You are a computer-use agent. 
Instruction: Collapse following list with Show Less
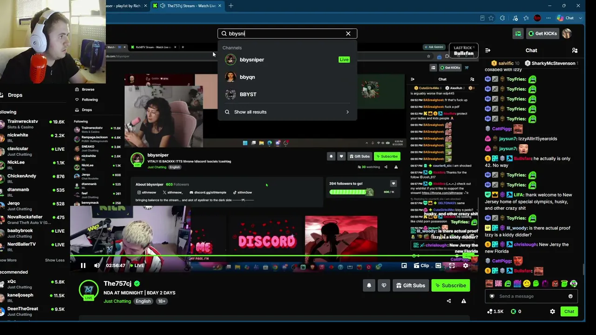tap(54, 260)
